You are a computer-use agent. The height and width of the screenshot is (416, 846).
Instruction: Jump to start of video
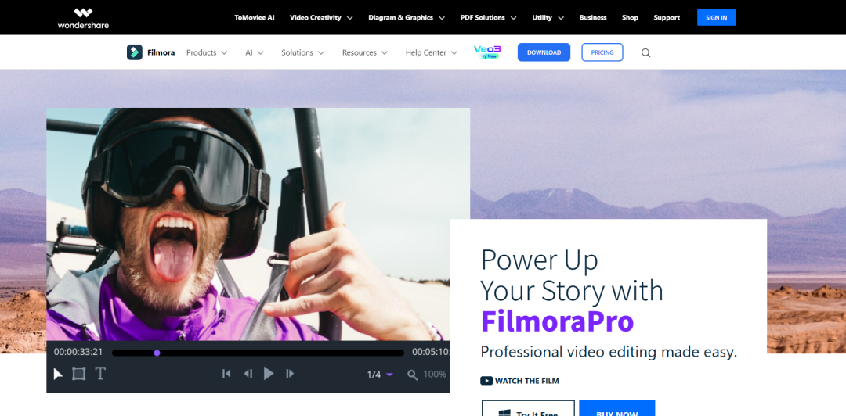click(x=226, y=374)
